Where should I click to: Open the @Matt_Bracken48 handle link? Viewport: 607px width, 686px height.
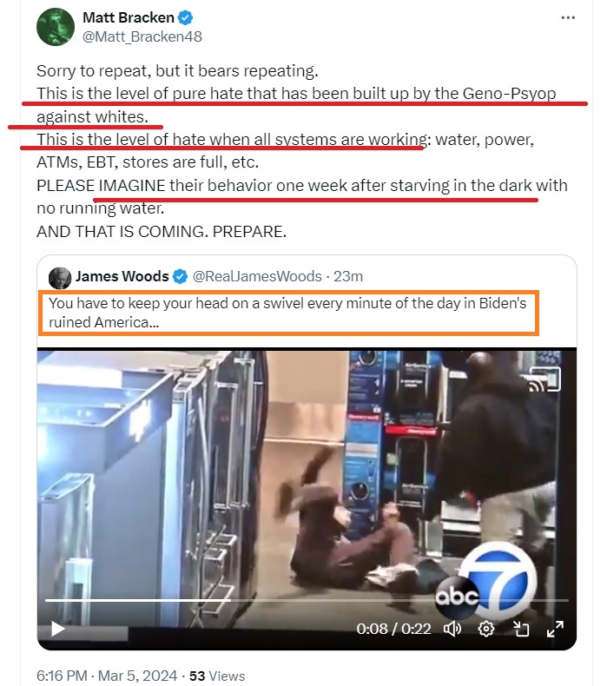tap(142, 36)
